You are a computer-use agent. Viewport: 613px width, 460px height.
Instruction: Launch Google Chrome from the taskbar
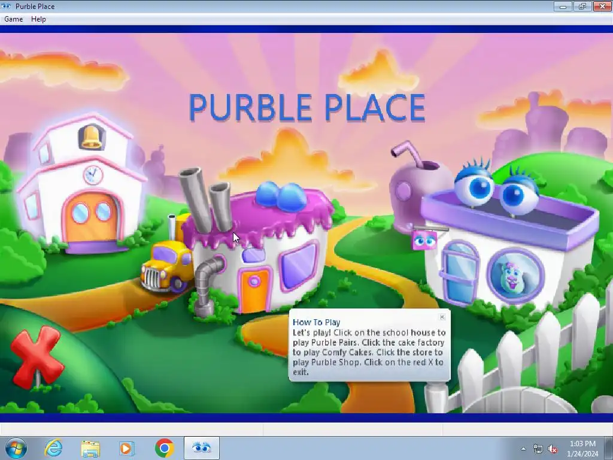click(x=165, y=448)
